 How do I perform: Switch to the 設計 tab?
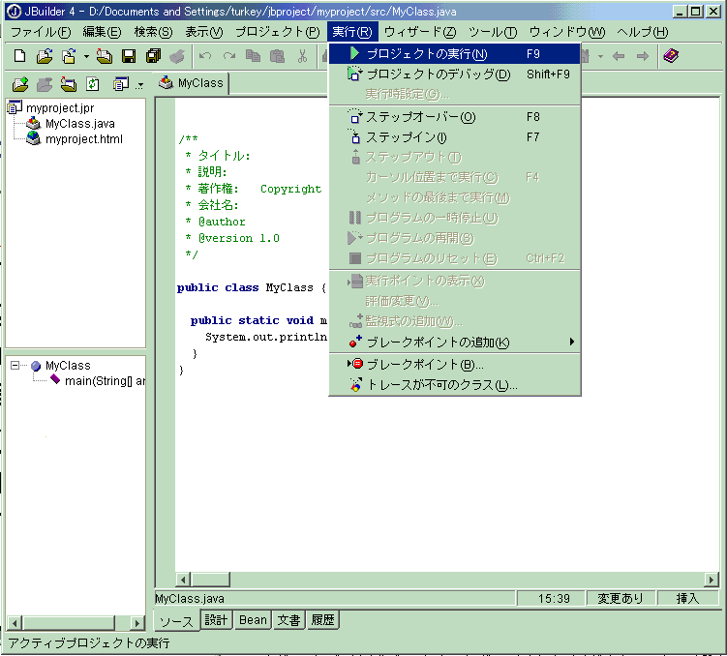[216, 620]
